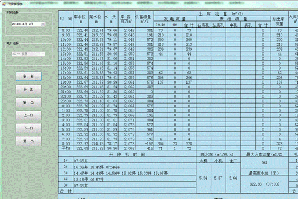Click the 输出 (export) button
Screen dimensions: 298x199
pos(29,102)
